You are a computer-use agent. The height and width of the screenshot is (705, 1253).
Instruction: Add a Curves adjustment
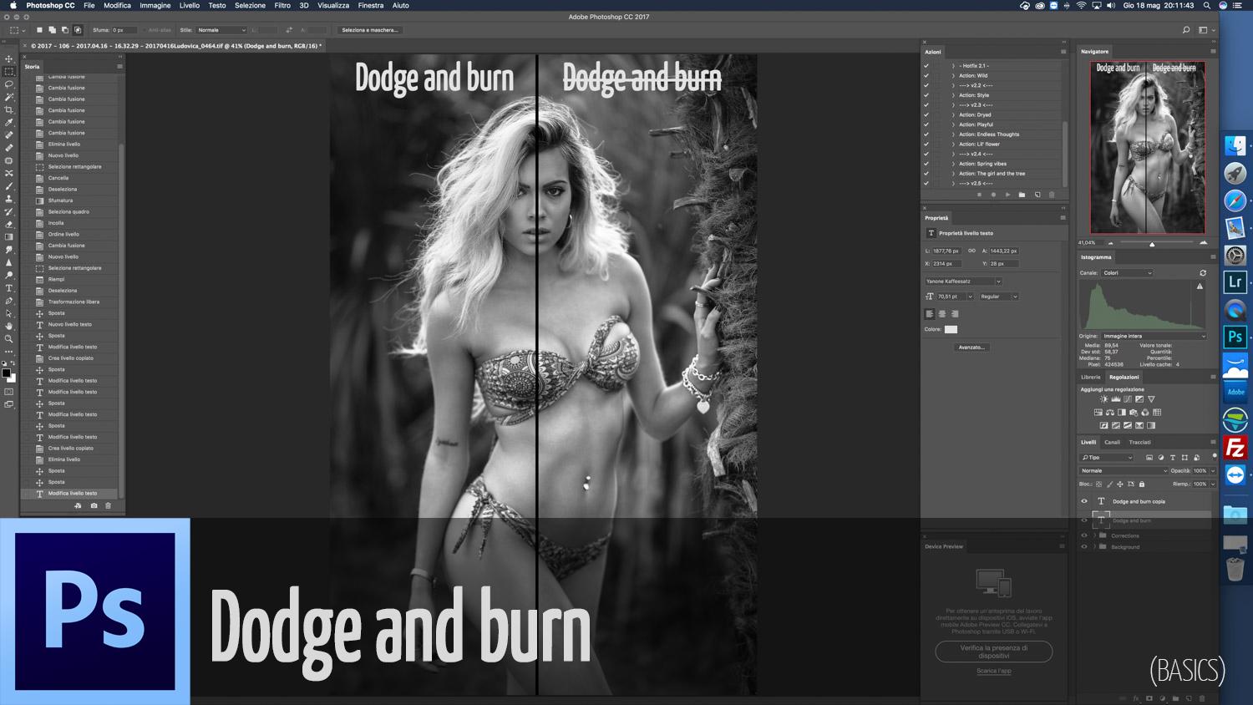click(1128, 399)
